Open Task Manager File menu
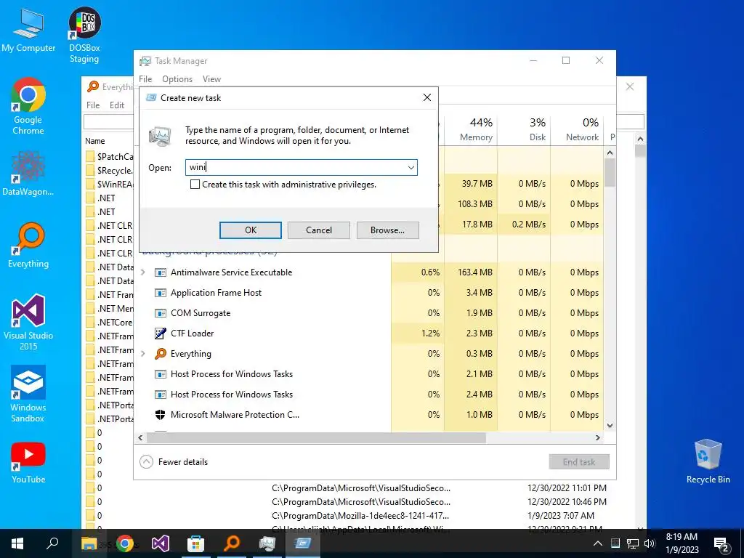 (145, 79)
